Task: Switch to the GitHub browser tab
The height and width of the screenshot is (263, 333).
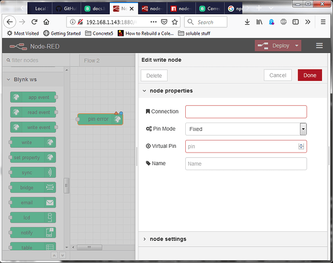Action: [x=66, y=8]
